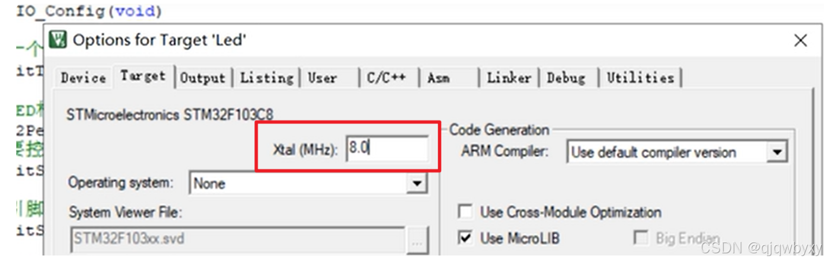Click the Big Endian checkbox
The image size is (824, 262).
[x=641, y=238]
